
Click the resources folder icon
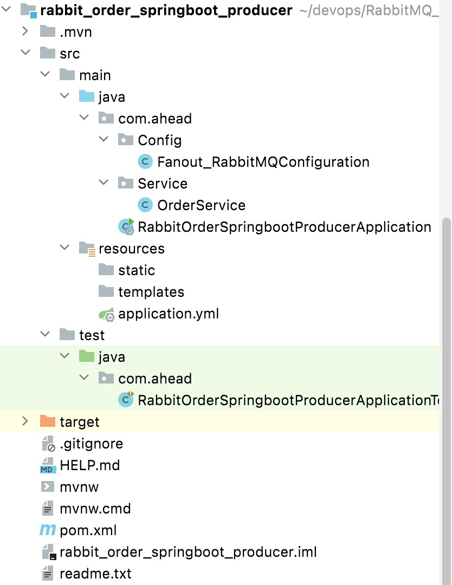(86, 248)
